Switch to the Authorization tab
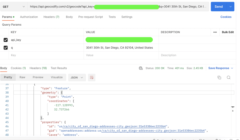Image resolution: width=240 pixels, height=140 pixels. click(x=29, y=17)
